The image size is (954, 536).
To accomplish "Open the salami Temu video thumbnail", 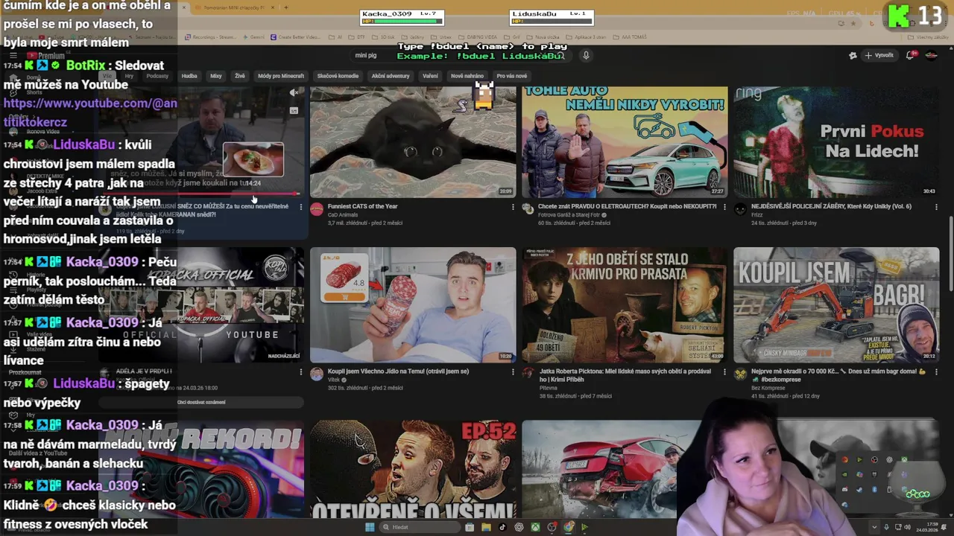I will (413, 305).
